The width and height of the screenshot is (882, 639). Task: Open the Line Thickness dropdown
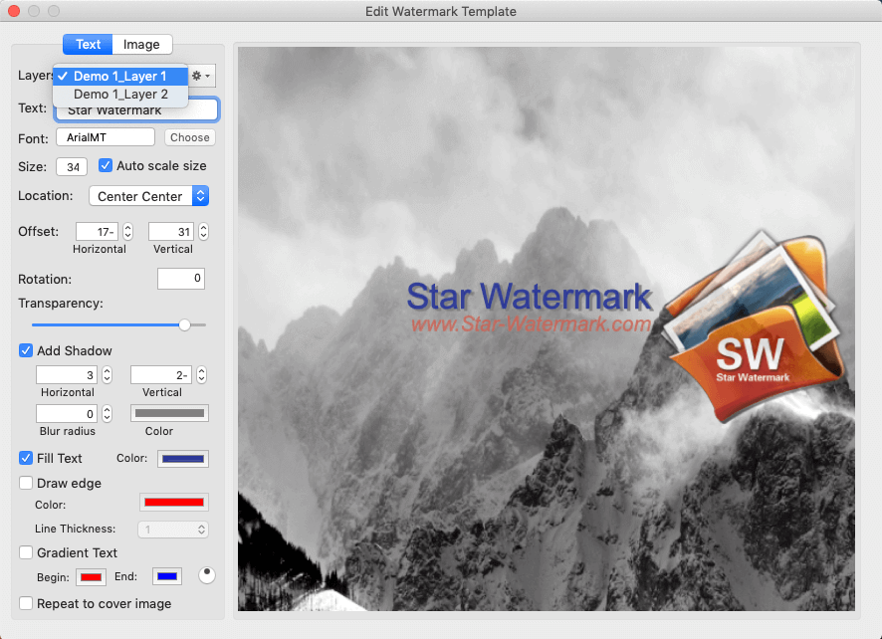coord(173,530)
